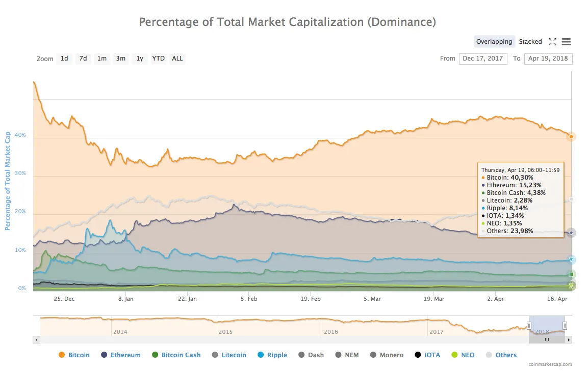This screenshot has width=588, height=373.
Task: Set zoom to 7d
Action: click(x=83, y=59)
